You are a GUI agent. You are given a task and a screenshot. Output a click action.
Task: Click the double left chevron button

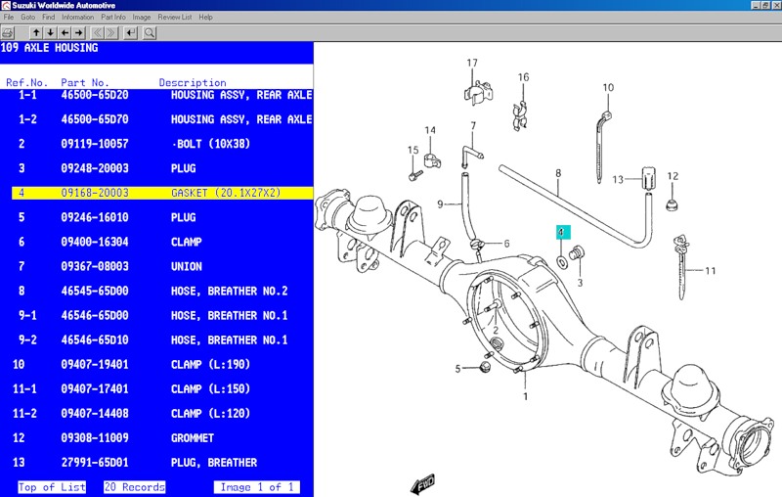pos(97,32)
